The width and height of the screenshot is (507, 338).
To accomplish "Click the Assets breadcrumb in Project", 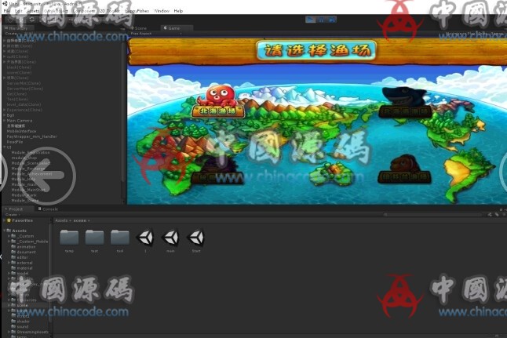I will pos(61,220).
